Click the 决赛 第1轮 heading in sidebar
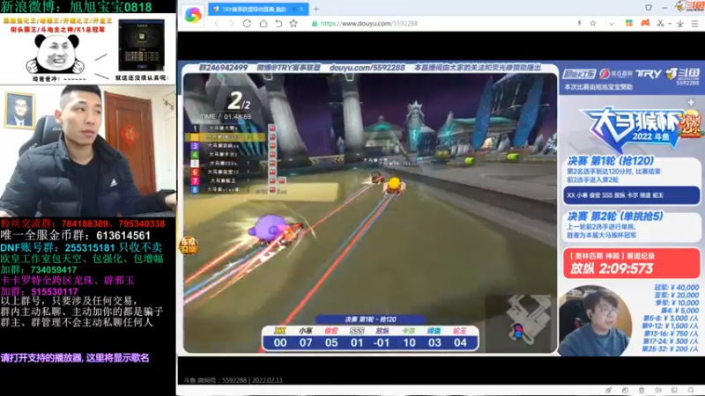 pos(611,161)
